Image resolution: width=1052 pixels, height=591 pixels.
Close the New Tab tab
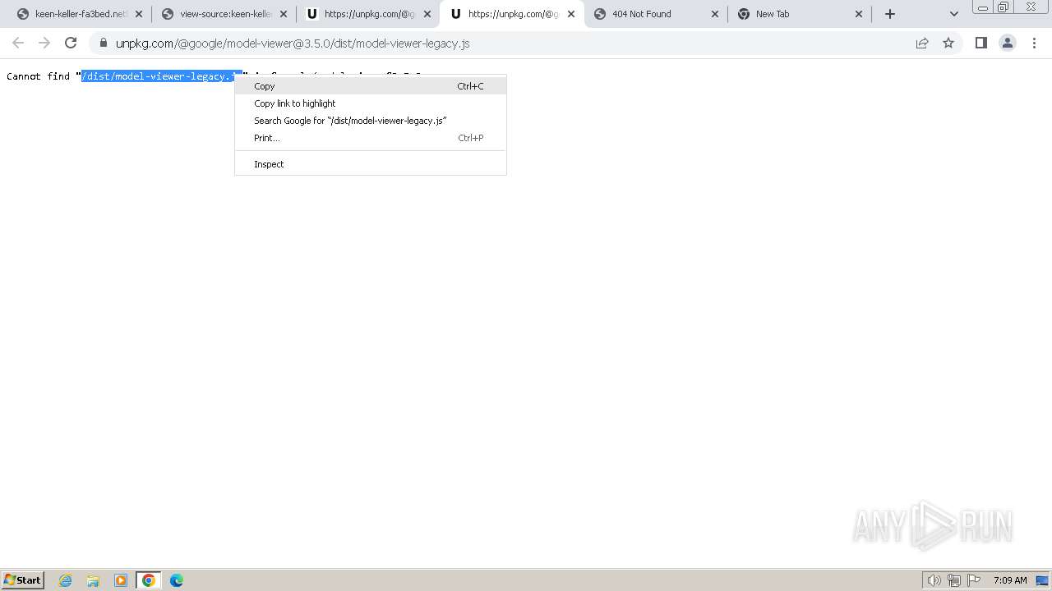(x=859, y=14)
